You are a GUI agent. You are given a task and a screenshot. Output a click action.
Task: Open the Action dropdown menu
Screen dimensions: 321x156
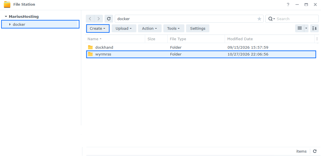[150, 28]
